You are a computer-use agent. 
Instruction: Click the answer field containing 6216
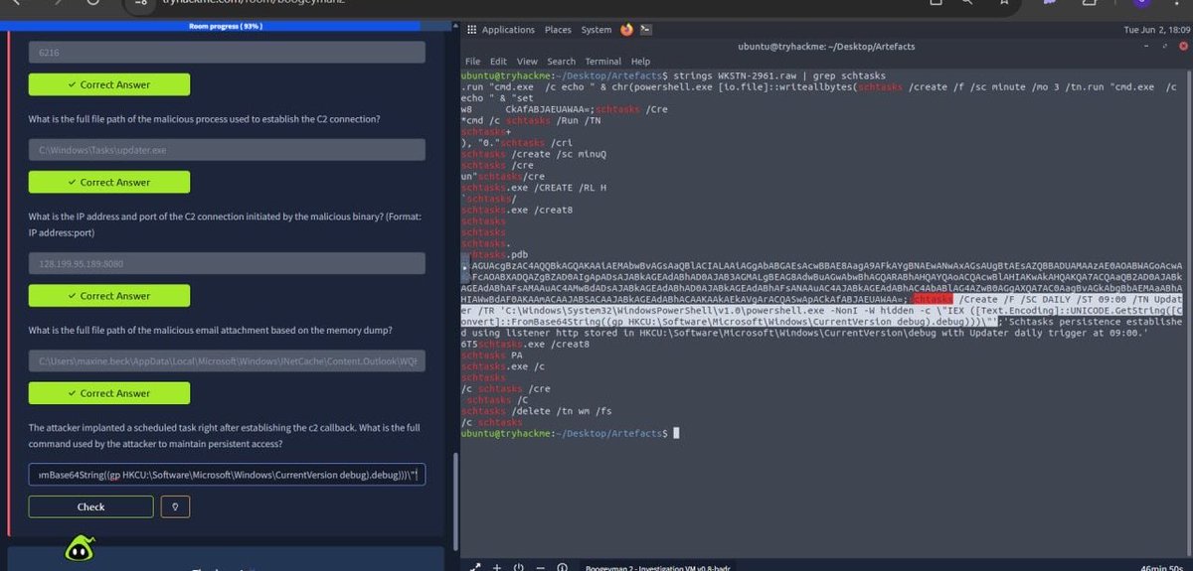point(227,52)
